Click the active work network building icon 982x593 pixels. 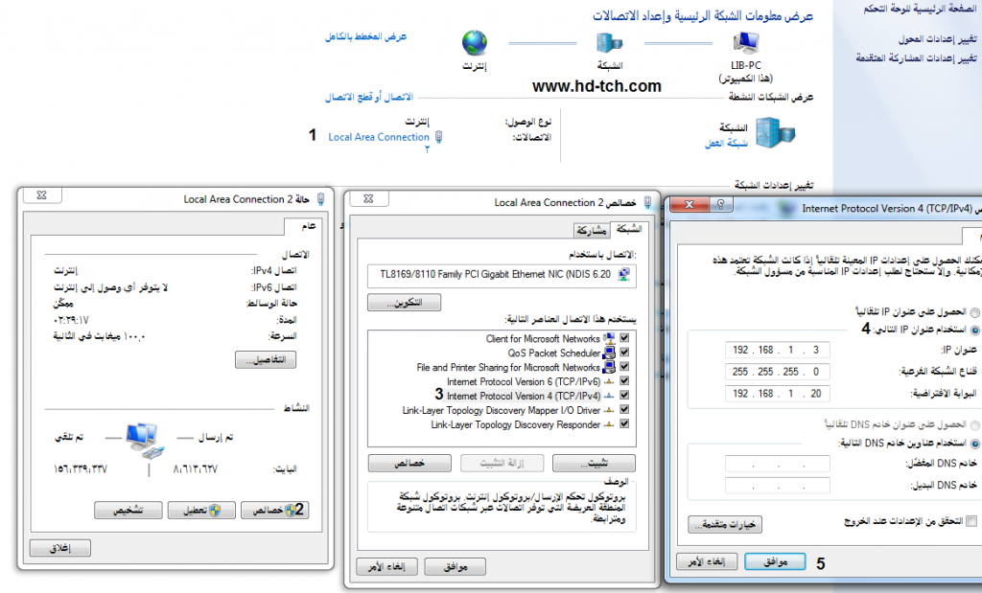pyautogui.click(x=773, y=134)
